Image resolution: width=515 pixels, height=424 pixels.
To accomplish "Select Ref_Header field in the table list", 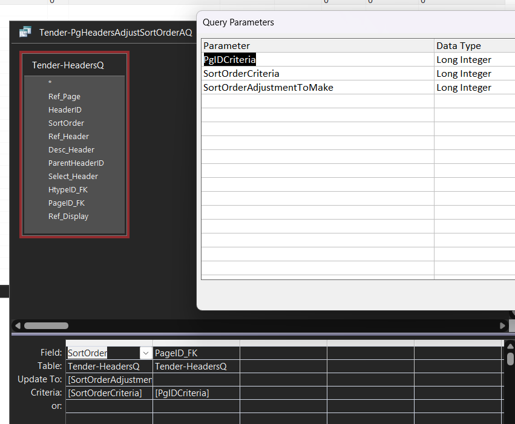I will (x=68, y=136).
